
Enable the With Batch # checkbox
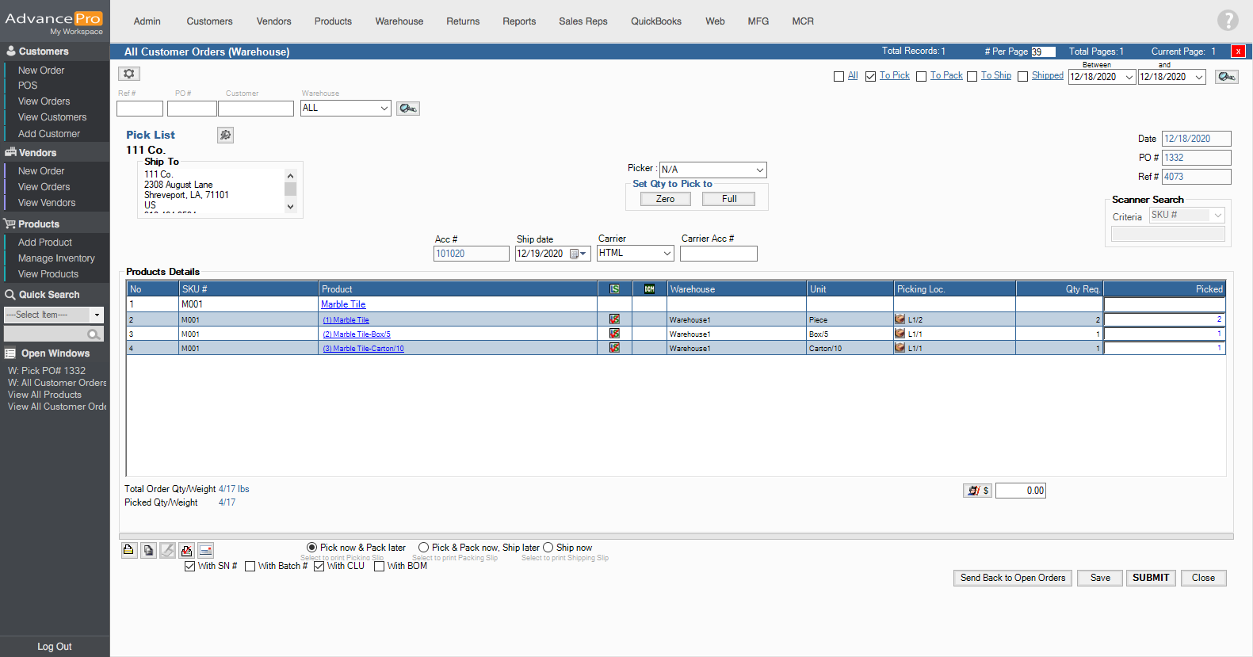(x=250, y=566)
